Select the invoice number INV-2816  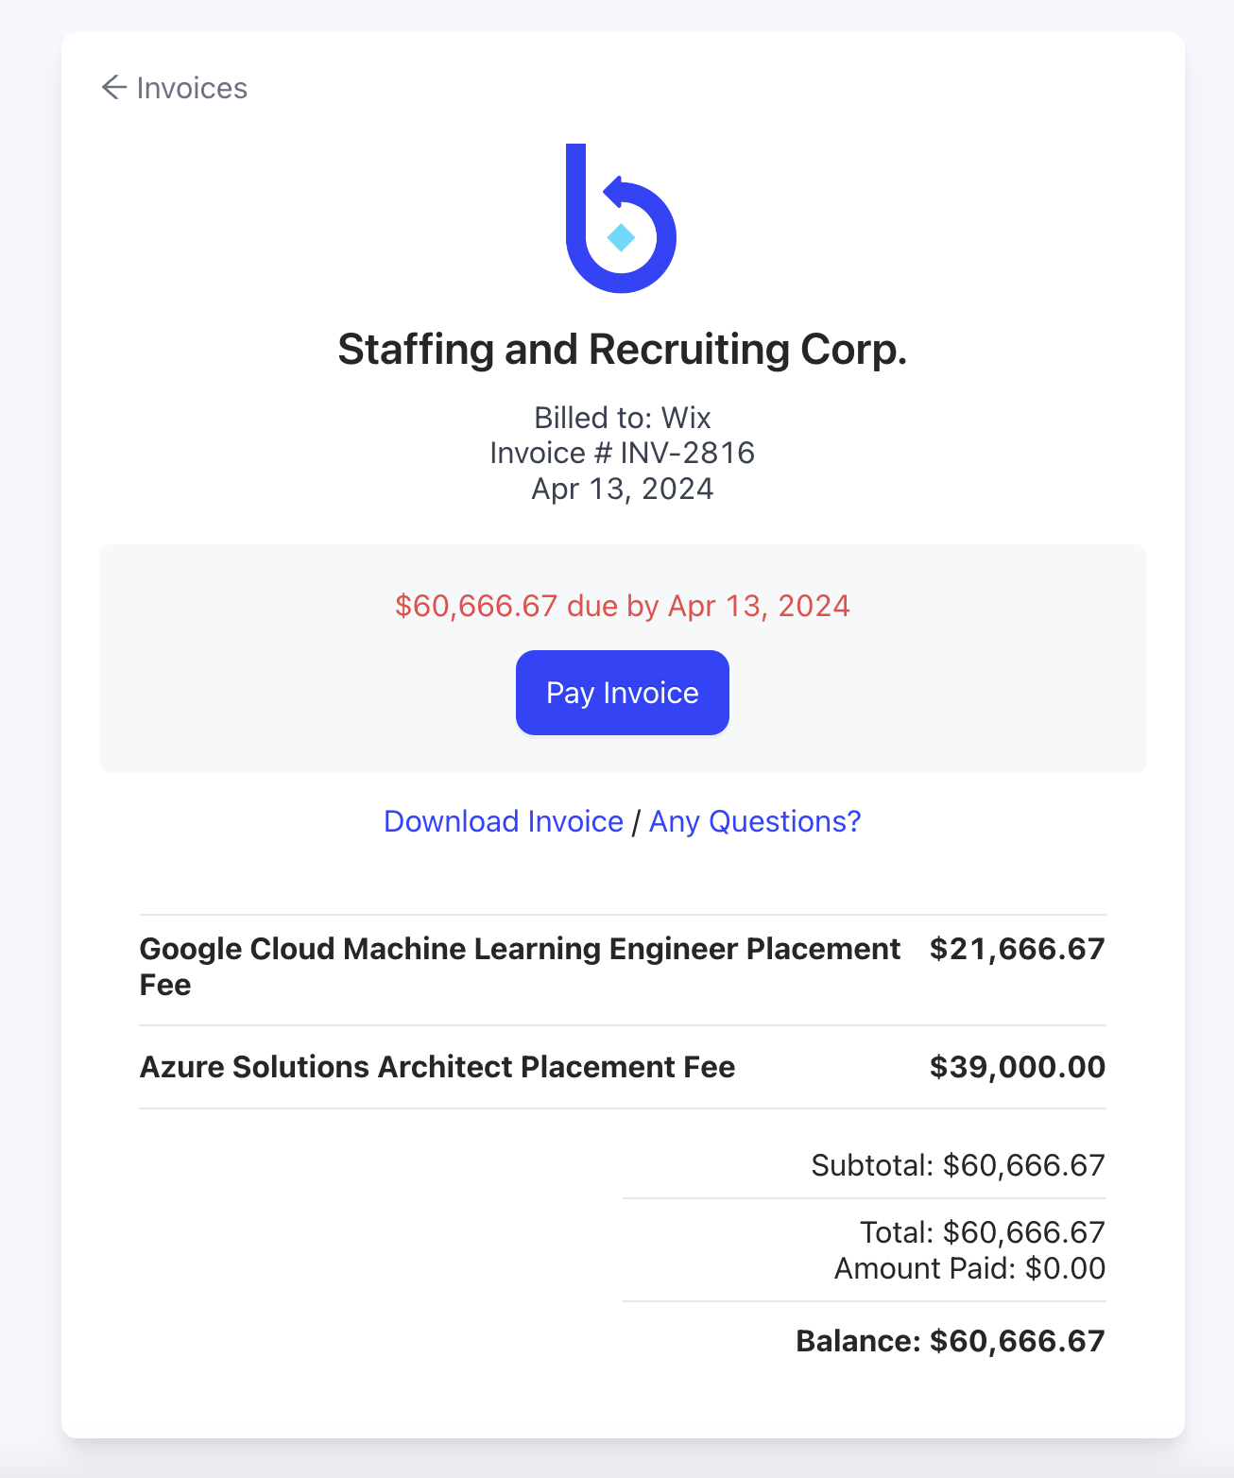(x=622, y=453)
